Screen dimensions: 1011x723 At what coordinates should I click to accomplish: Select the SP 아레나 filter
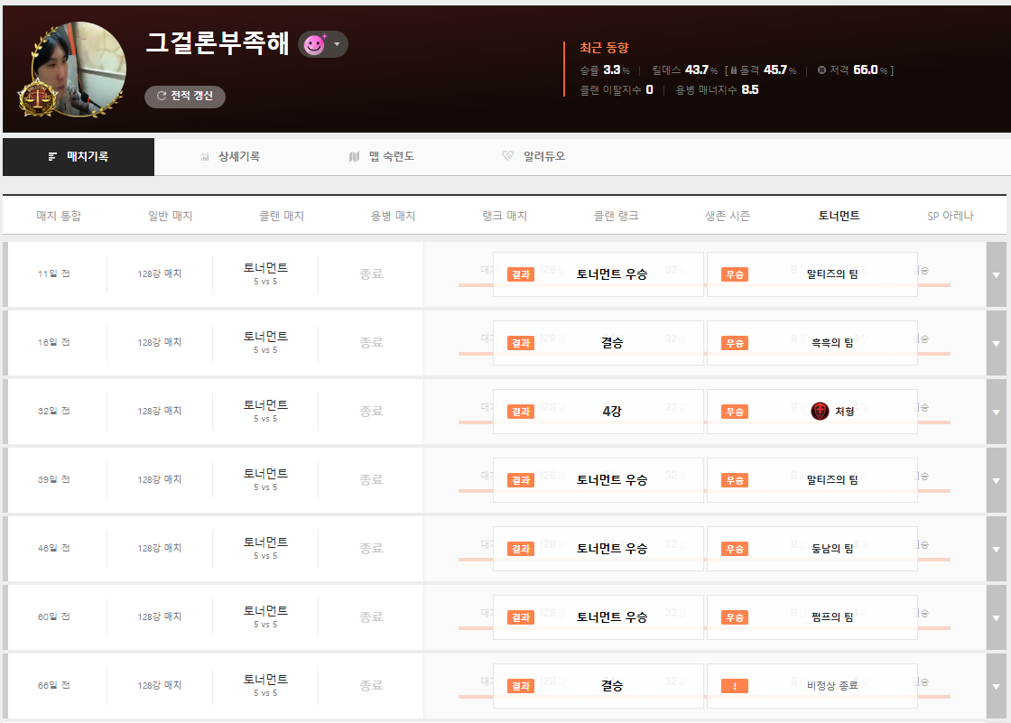tap(951, 216)
